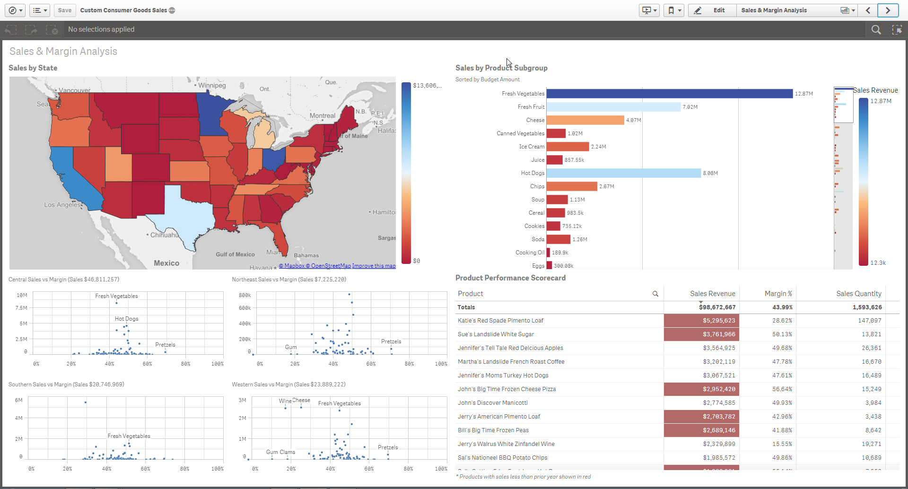Open the Sales & Margin Analysis sheet selector
The image size is (908, 489).
point(797,10)
